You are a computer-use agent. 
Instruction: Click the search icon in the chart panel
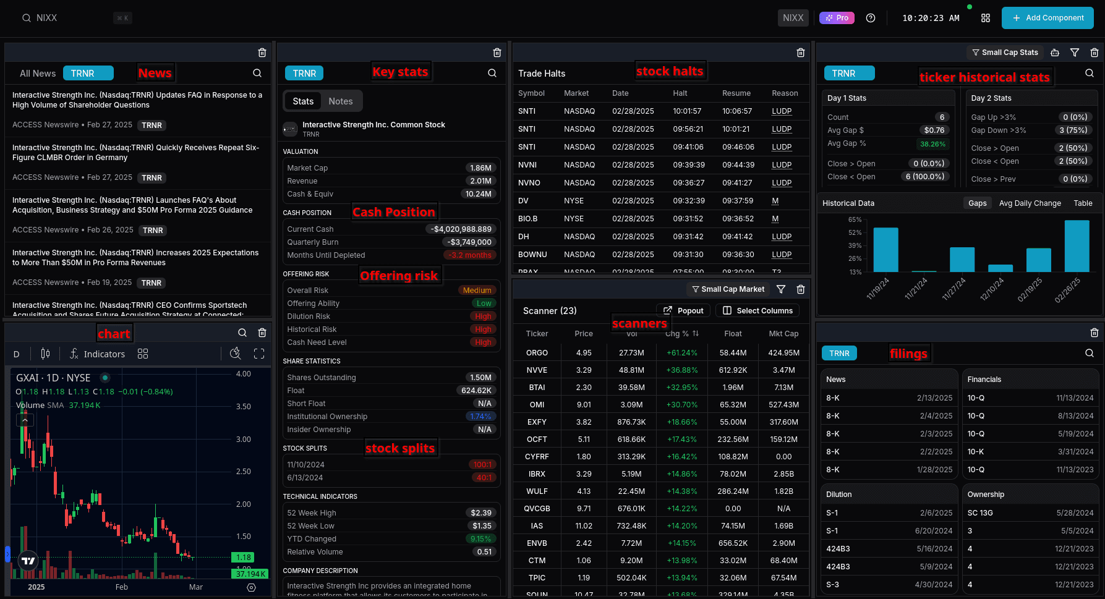242,333
